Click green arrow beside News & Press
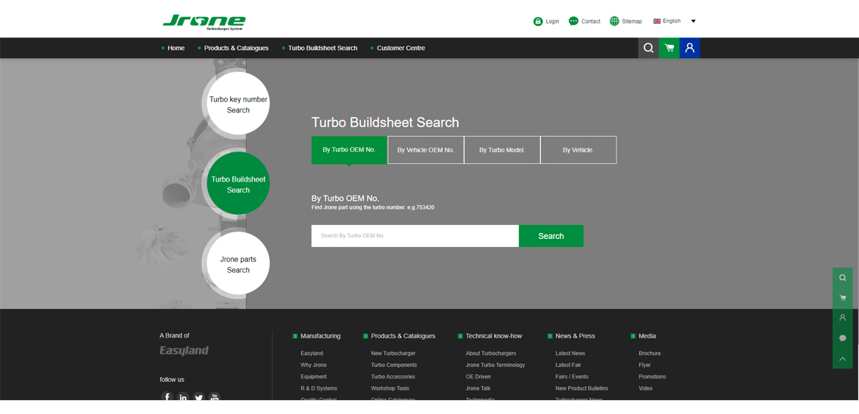 click(x=550, y=336)
